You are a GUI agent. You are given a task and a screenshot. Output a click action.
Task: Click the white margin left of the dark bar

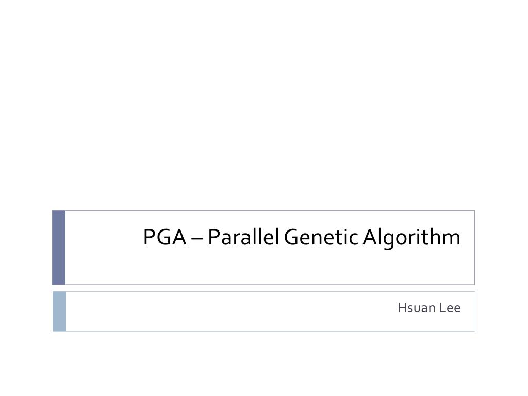[x=26, y=247]
